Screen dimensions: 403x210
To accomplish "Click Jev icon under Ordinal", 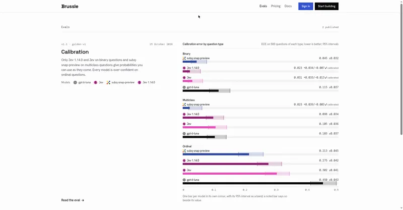I will coord(184,170).
